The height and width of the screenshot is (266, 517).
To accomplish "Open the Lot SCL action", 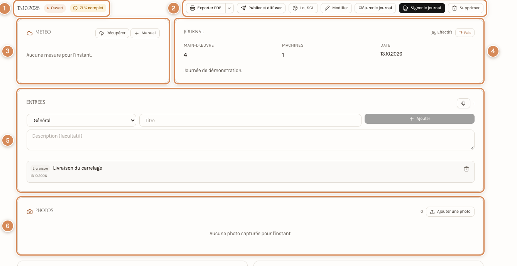I will coord(303,8).
